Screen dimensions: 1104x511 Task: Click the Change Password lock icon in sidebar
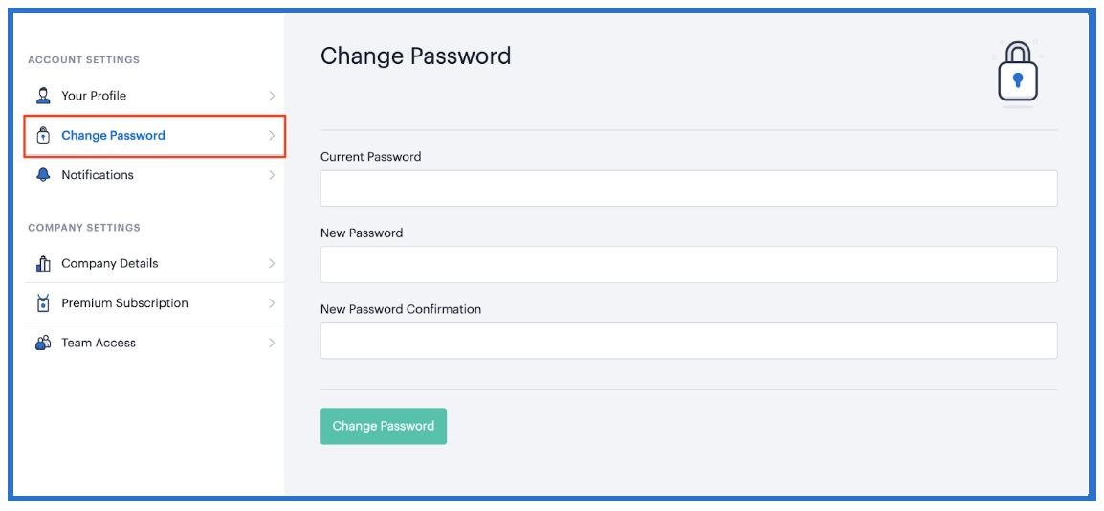(44, 135)
